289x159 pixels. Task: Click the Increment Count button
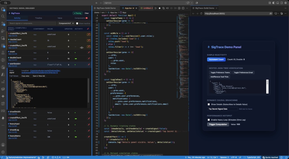coord(216,59)
